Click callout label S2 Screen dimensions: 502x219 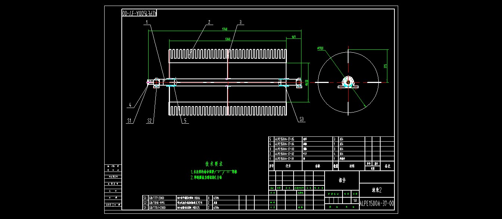tap(149, 120)
